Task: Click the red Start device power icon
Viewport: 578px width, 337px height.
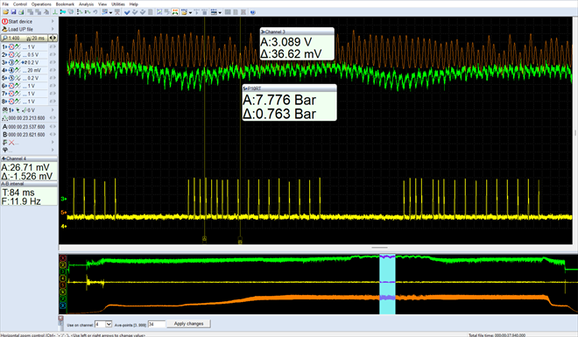Action: (x=4, y=21)
